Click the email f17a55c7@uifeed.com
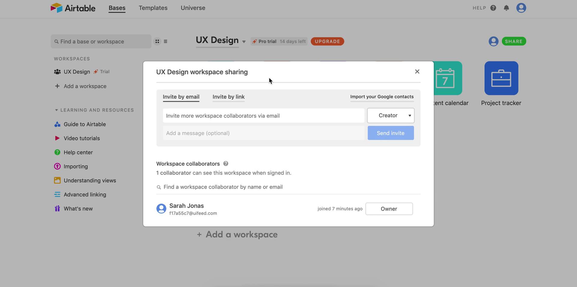Image resolution: width=577 pixels, height=287 pixels. pos(193,213)
